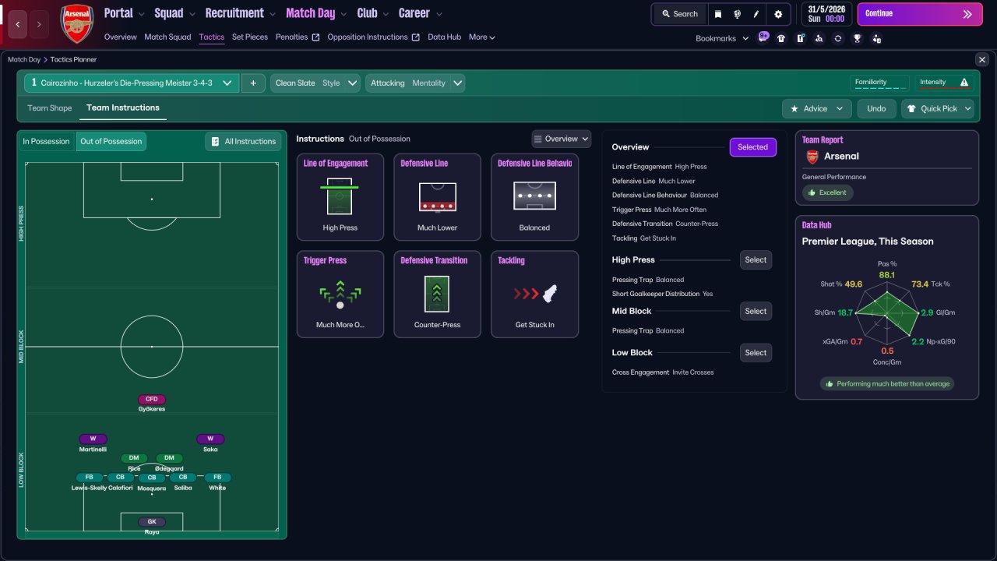Open the Trigger Press instruction card

340,295
